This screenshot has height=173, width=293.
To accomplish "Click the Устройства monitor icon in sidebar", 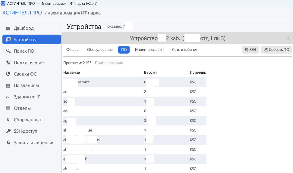I will point(8,39).
